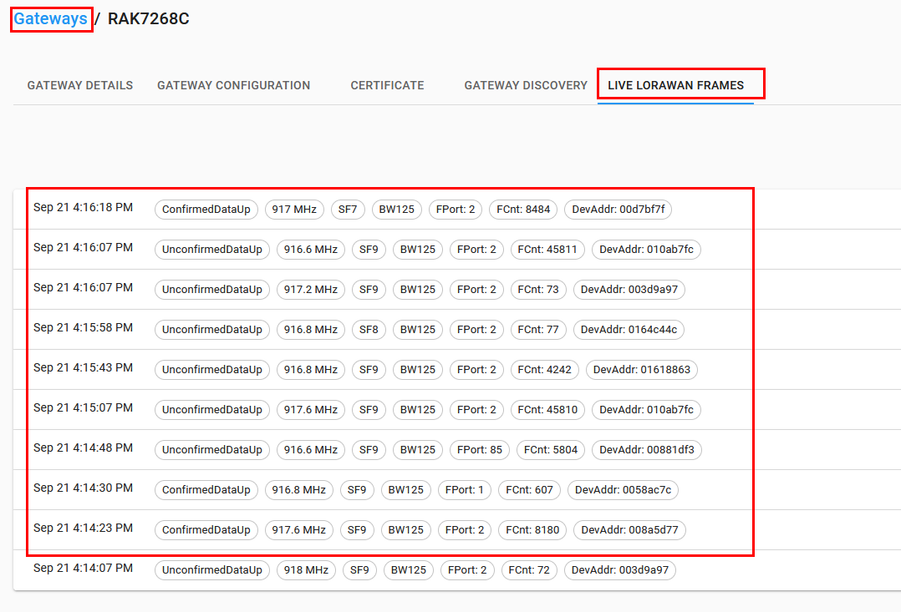Select the FPort: 1 chip

[x=465, y=490]
